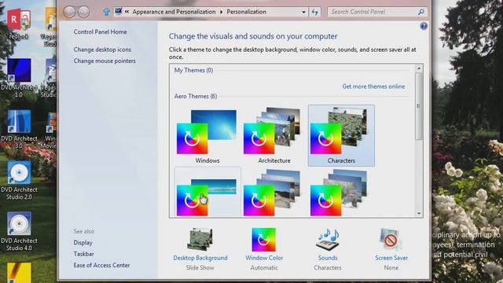503x283 pixels.
Task: Click the Sounds text link
Action: (328, 258)
